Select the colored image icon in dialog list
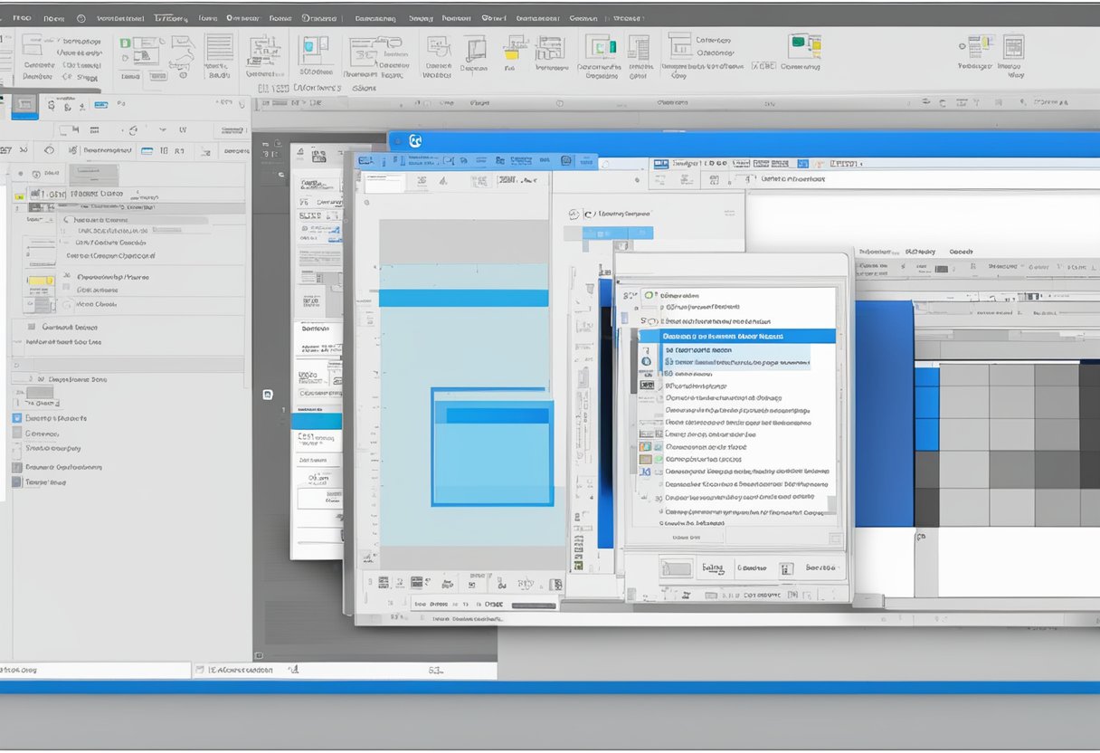Image resolution: width=1100 pixels, height=753 pixels. [x=645, y=446]
